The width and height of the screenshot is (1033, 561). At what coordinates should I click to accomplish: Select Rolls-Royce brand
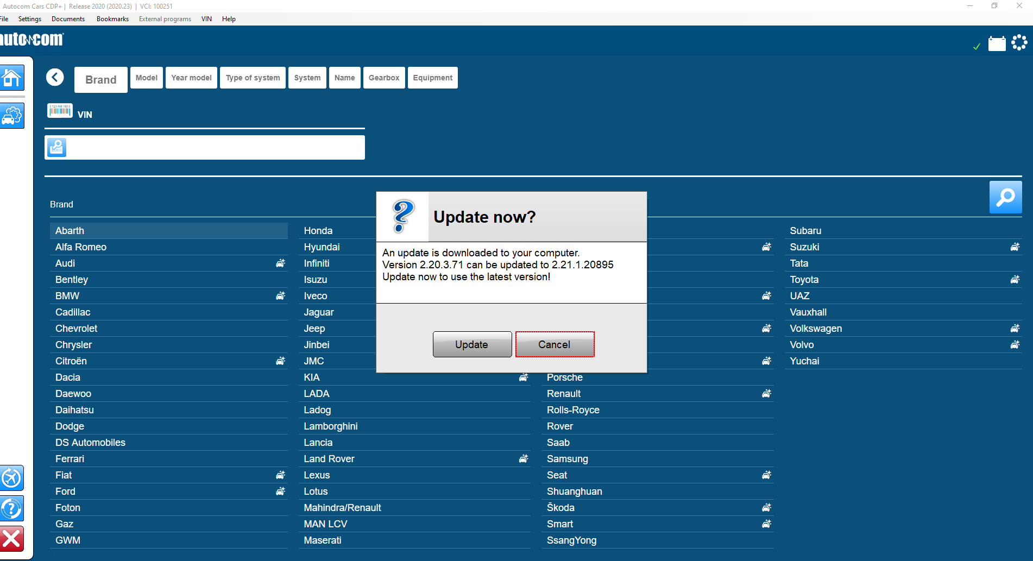[658, 410]
